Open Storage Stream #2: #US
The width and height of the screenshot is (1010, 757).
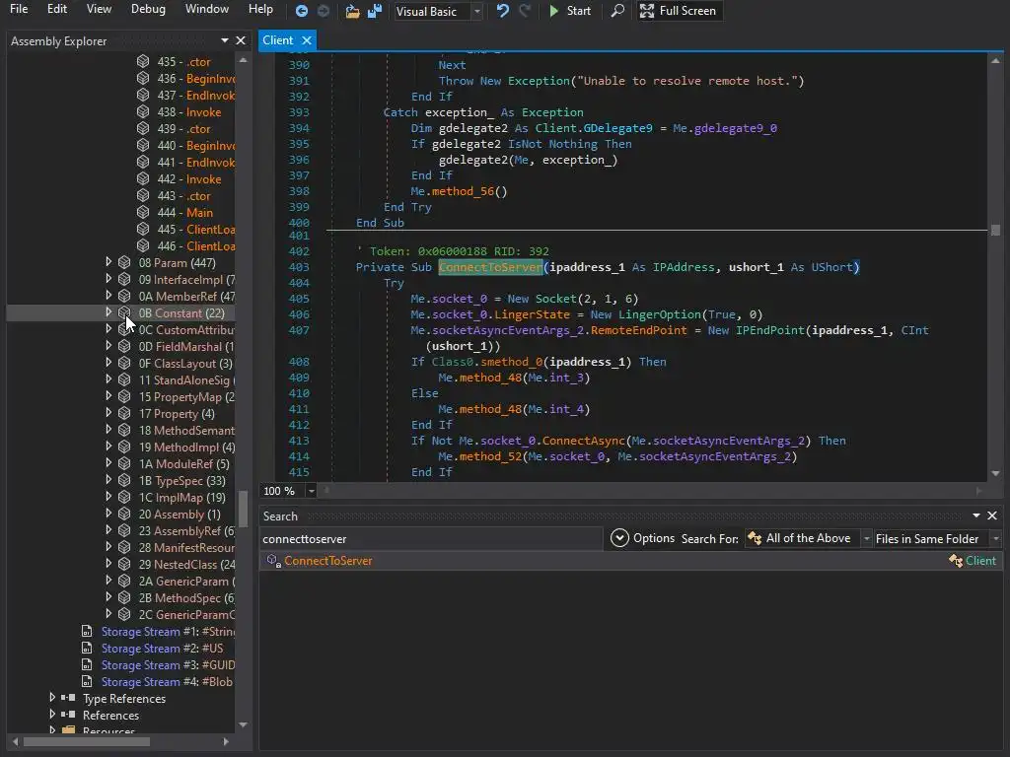tap(162, 649)
